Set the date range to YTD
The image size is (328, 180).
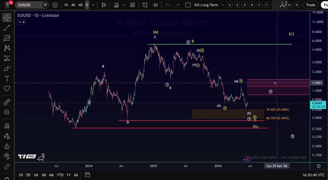point(60,175)
